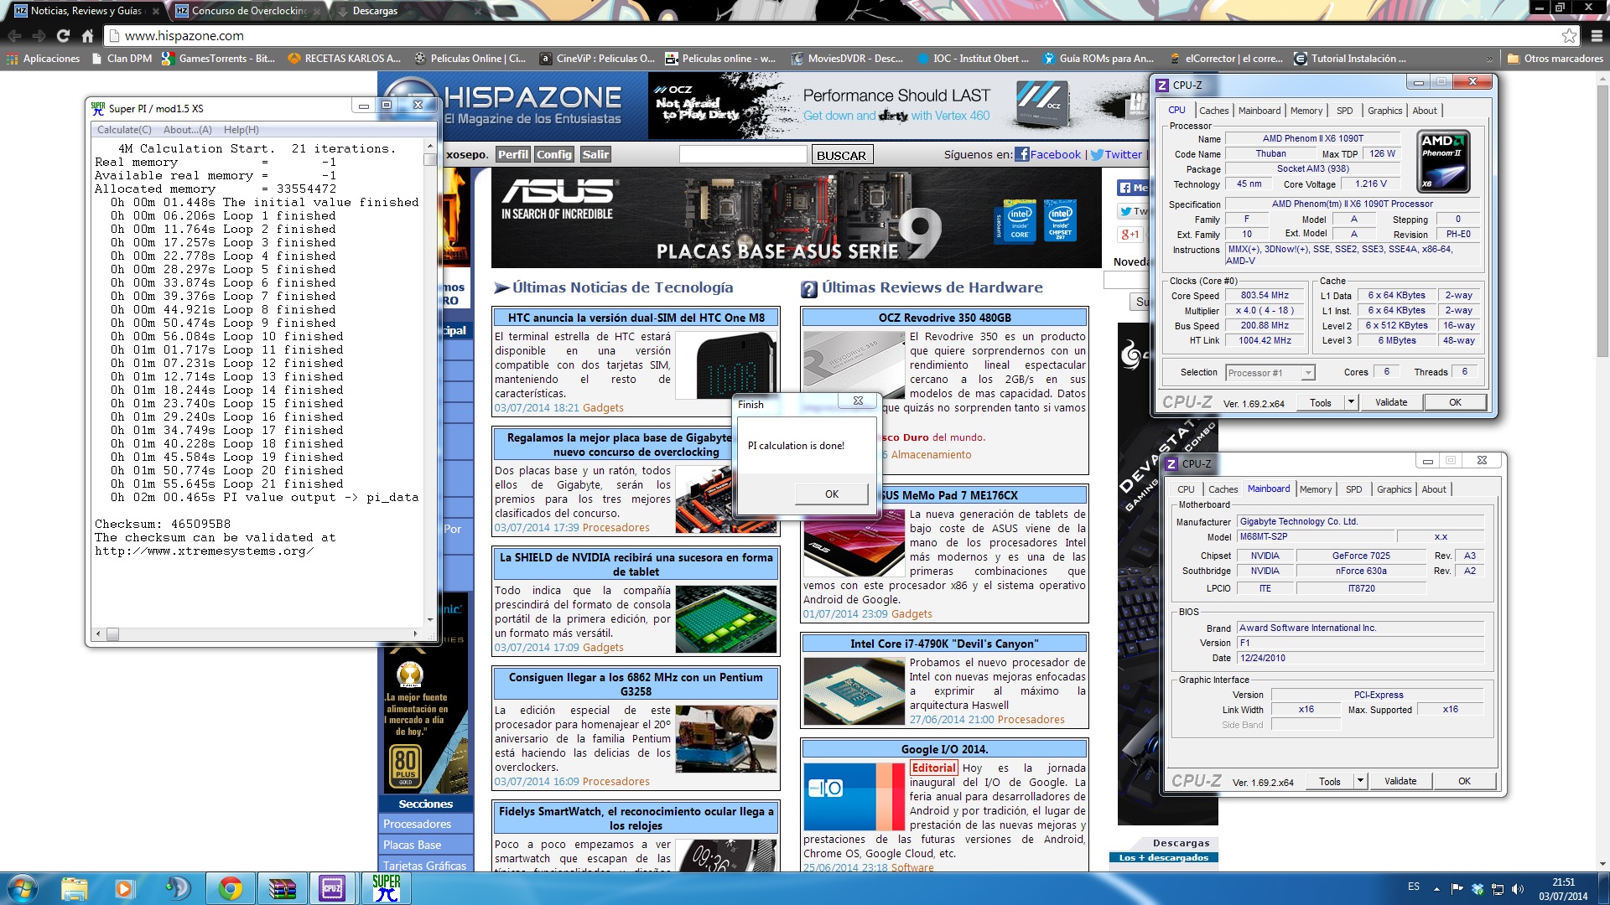Click the site search text field
Image resolution: width=1610 pixels, height=905 pixels.
(742, 155)
